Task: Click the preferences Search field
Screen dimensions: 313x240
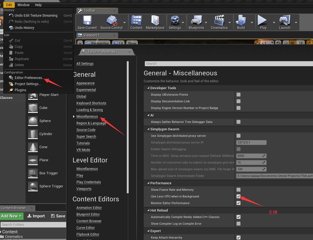Action: 229,63
